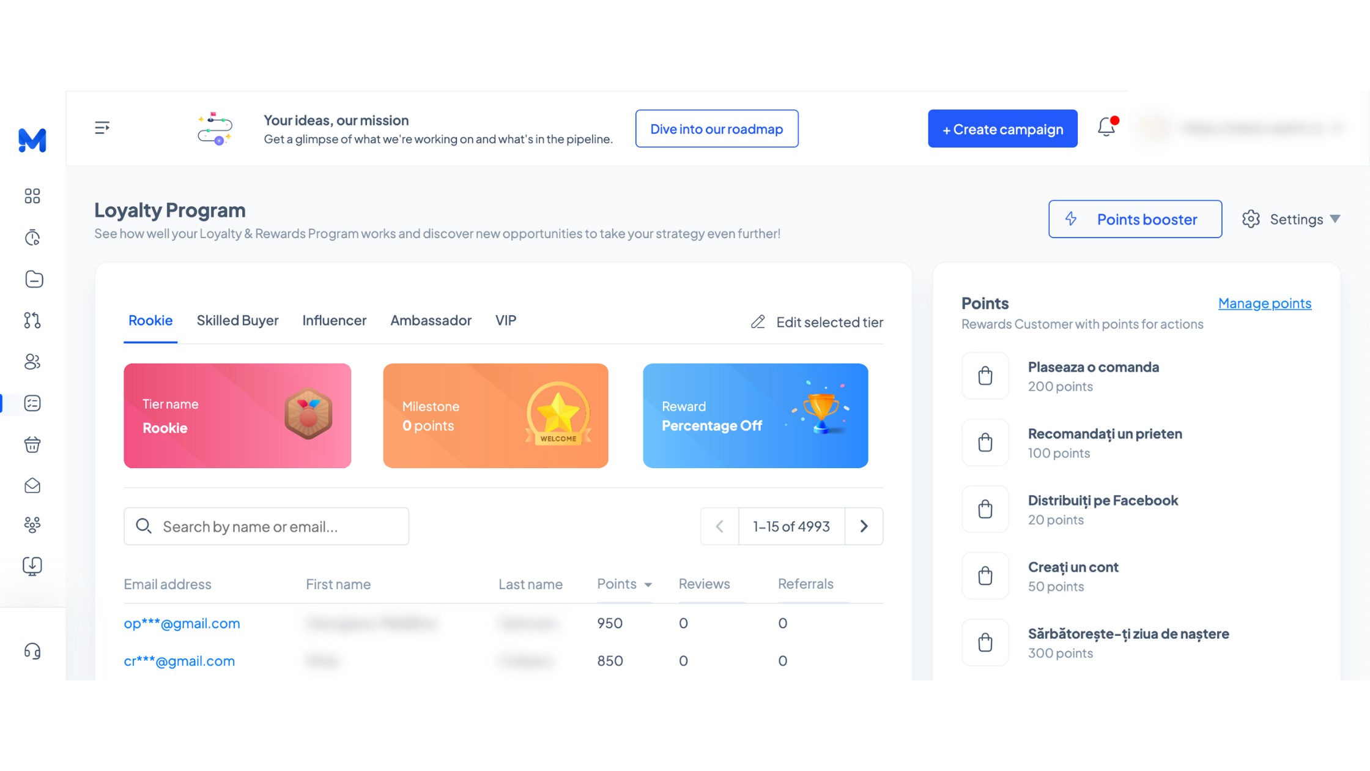
Task: Click the Points booster button
Action: (1135, 219)
